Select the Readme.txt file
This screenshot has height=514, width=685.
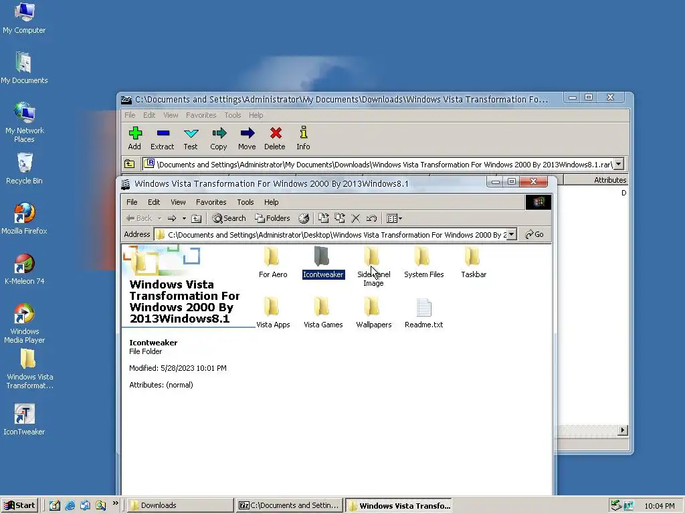tap(423, 313)
